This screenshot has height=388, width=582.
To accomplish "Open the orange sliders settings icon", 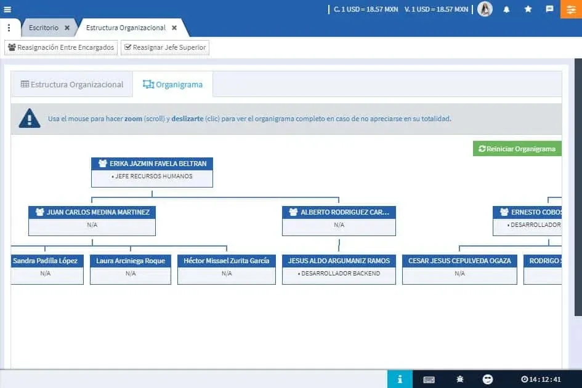I will click(572, 9).
